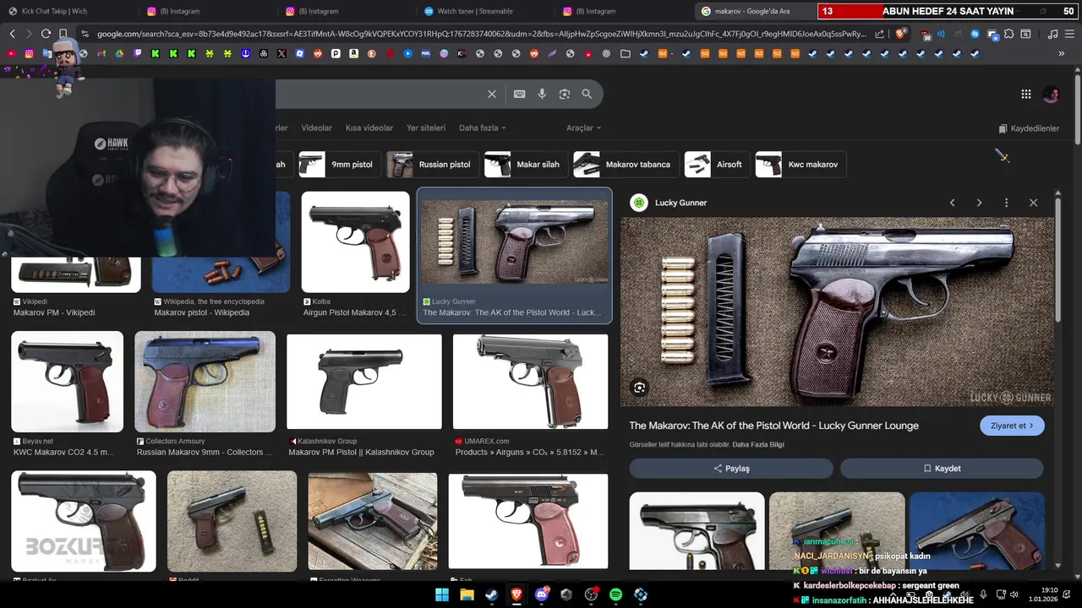The height and width of the screenshot is (608, 1082).
Task: Filter by the 'Russian pistol' chip
Action: [432, 164]
